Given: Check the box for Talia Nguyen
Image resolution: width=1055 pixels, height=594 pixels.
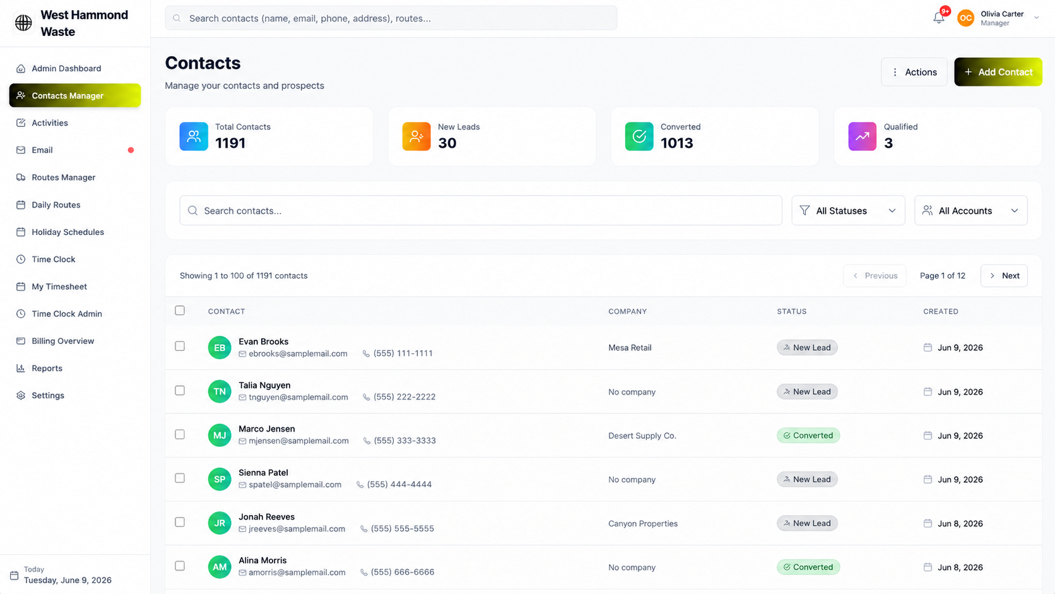Looking at the screenshot, I should [180, 390].
